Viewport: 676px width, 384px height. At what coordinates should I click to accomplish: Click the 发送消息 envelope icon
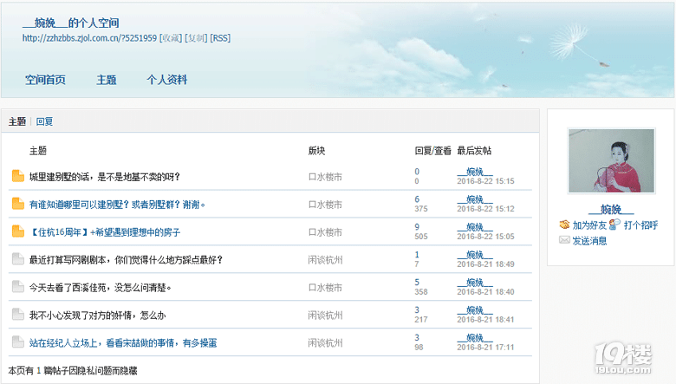point(564,240)
